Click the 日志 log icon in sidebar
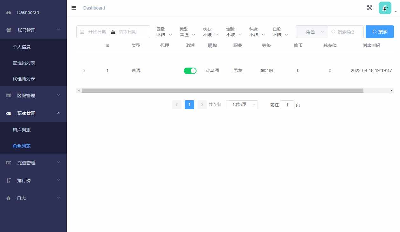This screenshot has height=232, width=400. point(8,198)
